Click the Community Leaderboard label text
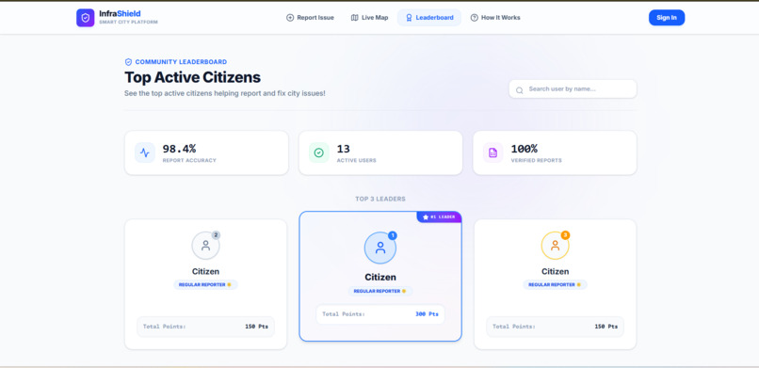 pyautogui.click(x=181, y=62)
